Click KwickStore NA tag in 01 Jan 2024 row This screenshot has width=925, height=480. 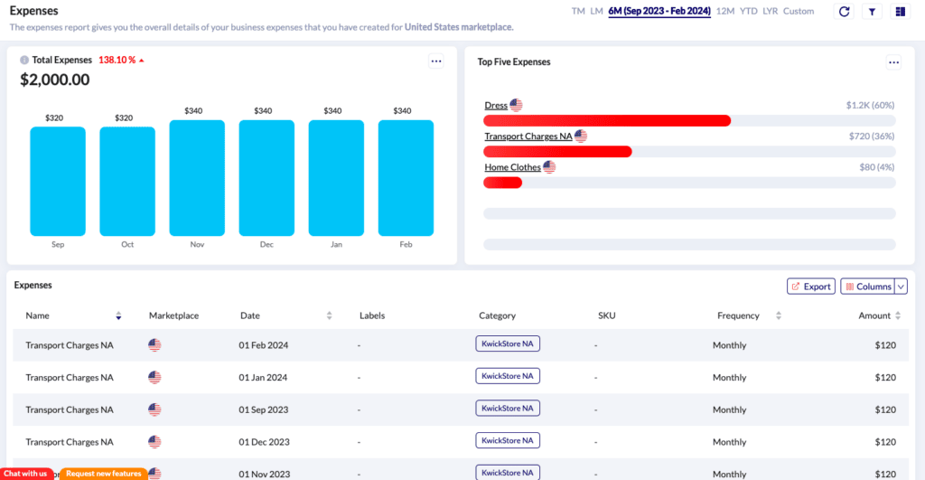click(x=508, y=376)
